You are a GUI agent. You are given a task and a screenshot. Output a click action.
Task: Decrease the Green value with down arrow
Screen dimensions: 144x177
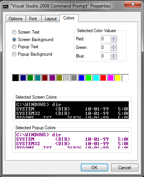coord(113,49)
